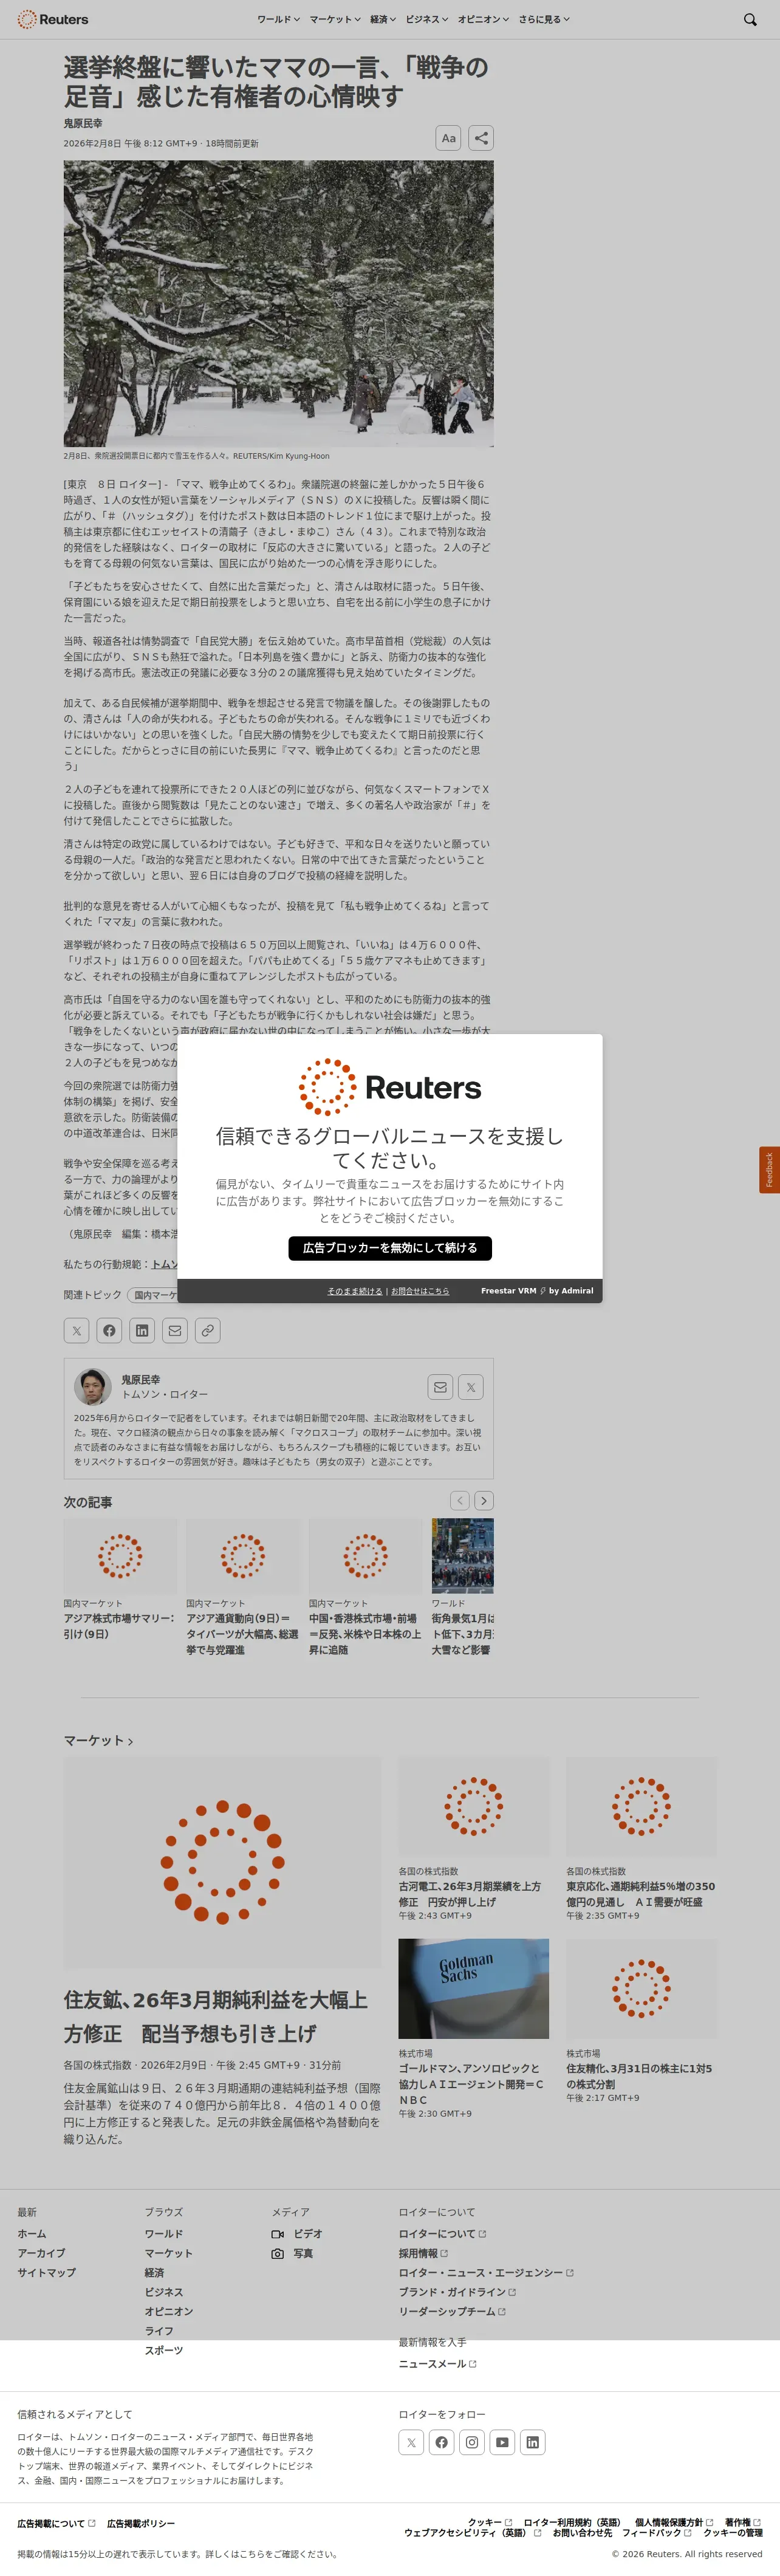The height and width of the screenshot is (2576, 780).
Task: Open ブランド・ガイドライン link
Action: (x=457, y=2291)
